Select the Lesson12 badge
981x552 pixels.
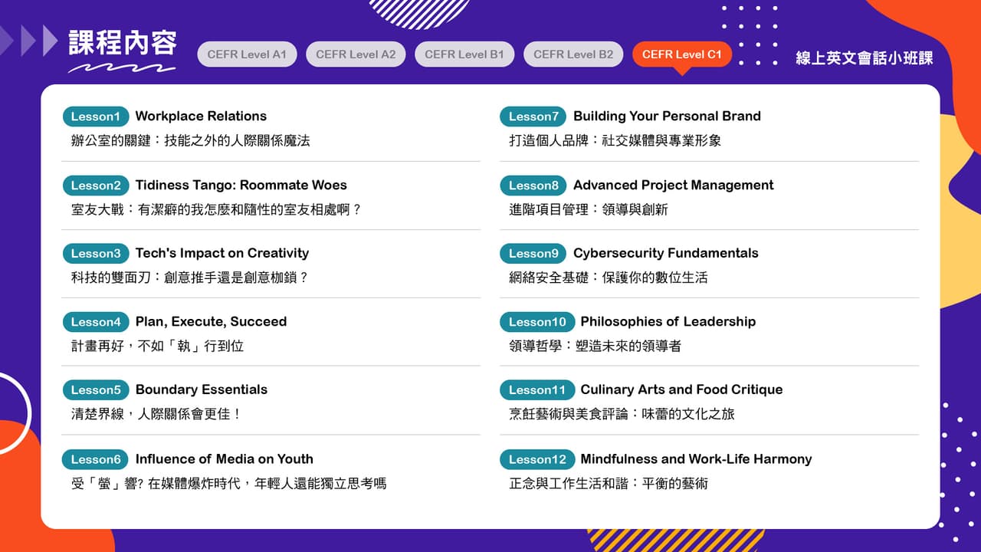[537, 459]
